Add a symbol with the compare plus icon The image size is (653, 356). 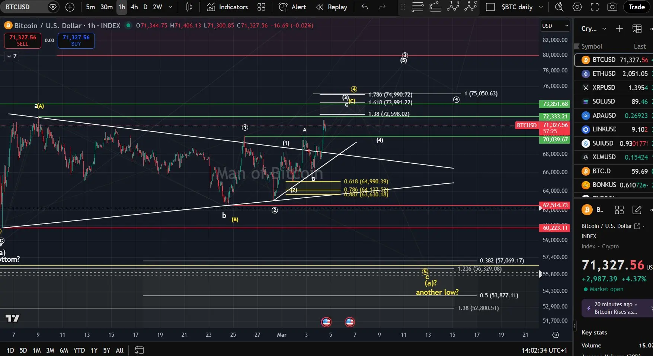(70, 7)
